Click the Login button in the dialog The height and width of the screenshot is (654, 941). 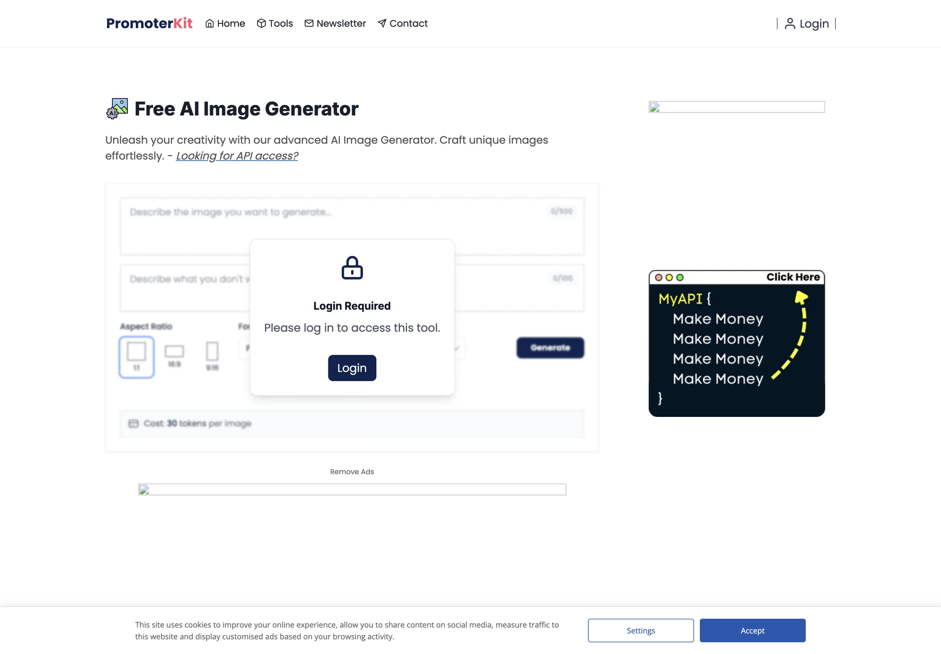click(x=352, y=368)
